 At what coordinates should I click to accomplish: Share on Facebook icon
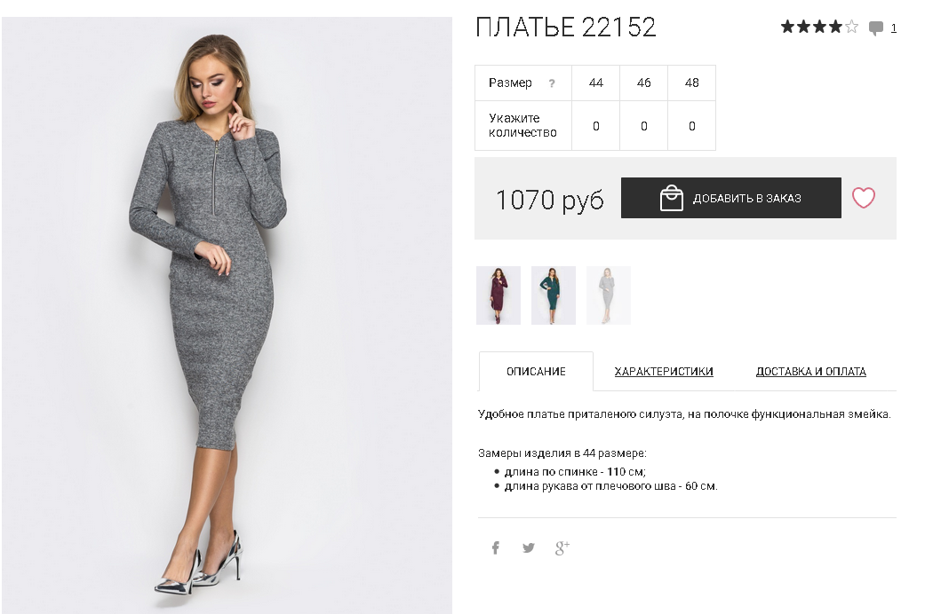pyautogui.click(x=496, y=547)
